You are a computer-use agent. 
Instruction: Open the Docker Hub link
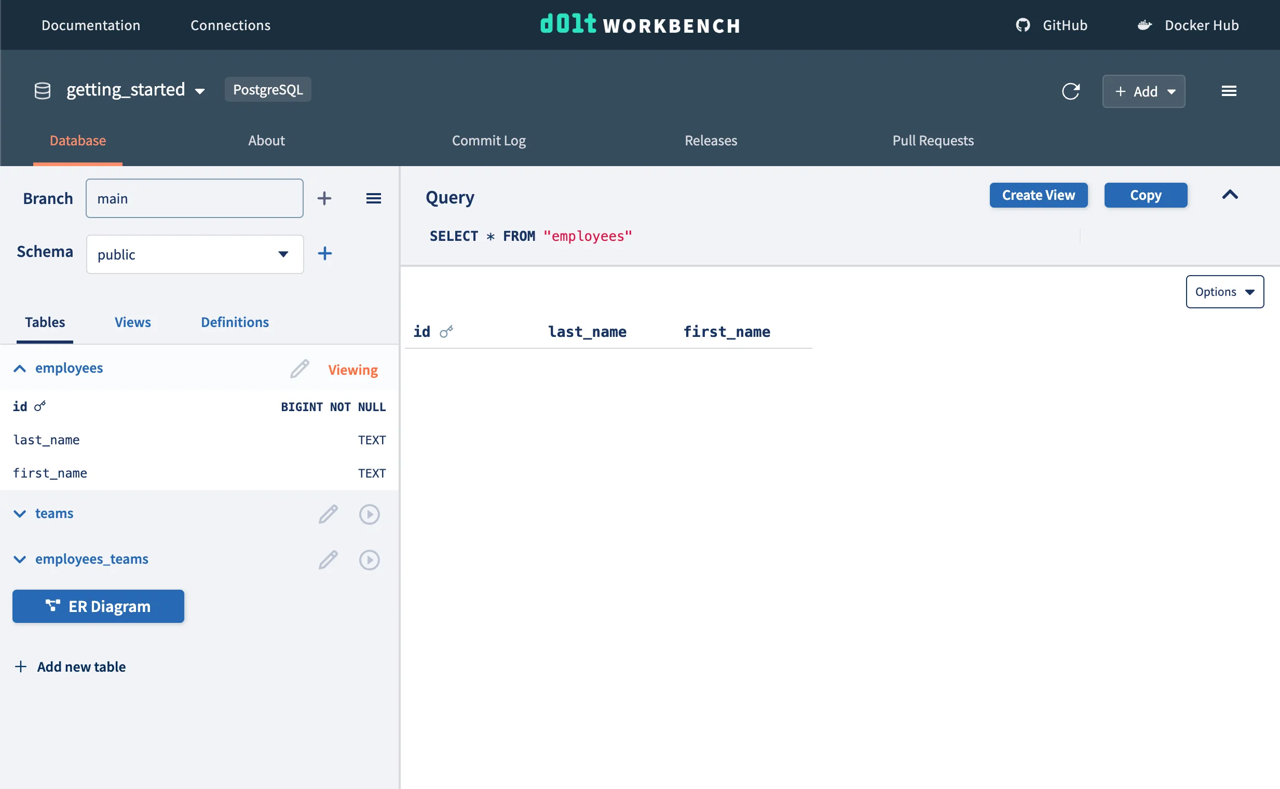(x=1188, y=25)
